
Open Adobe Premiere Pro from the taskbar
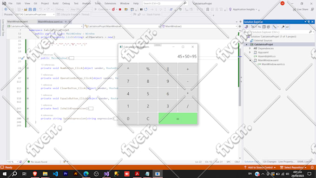pos(66,174)
